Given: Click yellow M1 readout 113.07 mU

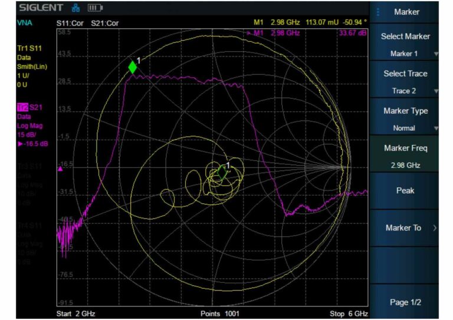Looking at the screenshot, I should (322, 22).
